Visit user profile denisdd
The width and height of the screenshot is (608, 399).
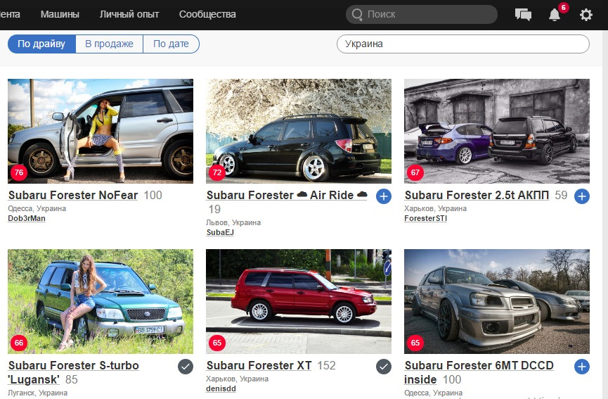pos(221,388)
